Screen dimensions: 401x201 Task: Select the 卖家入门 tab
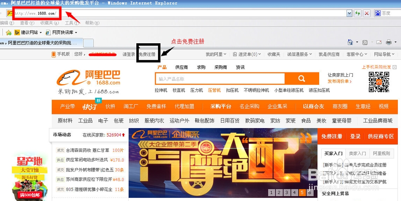(x=357, y=153)
